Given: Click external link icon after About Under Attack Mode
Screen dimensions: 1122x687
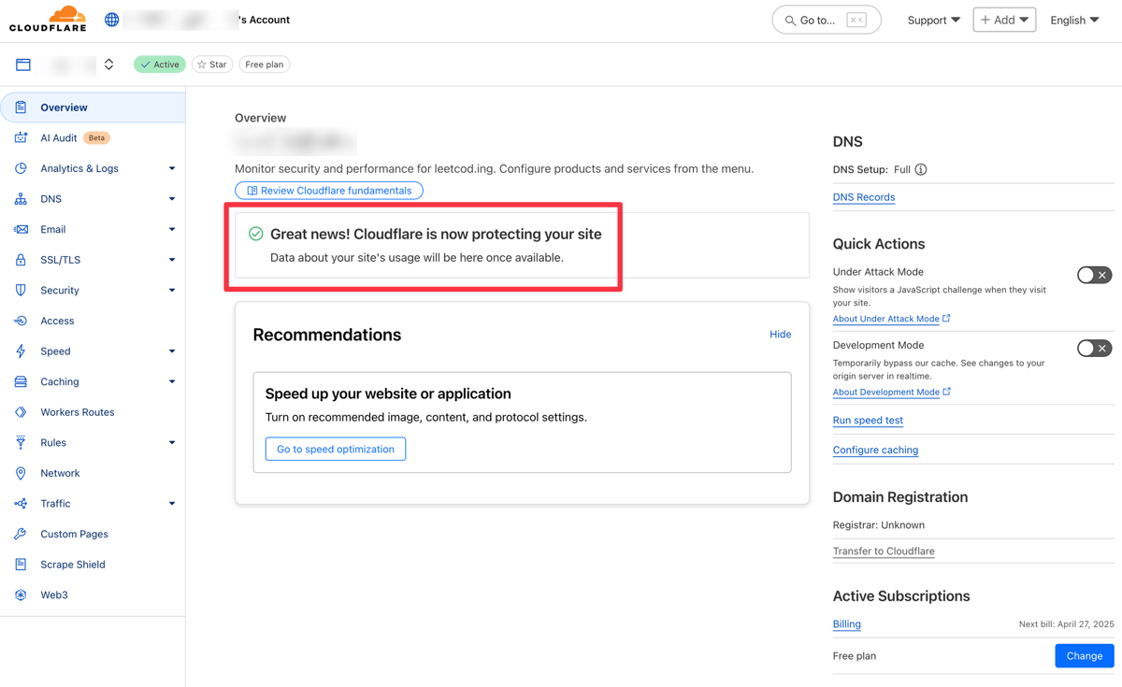Looking at the screenshot, I should [946, 318].
